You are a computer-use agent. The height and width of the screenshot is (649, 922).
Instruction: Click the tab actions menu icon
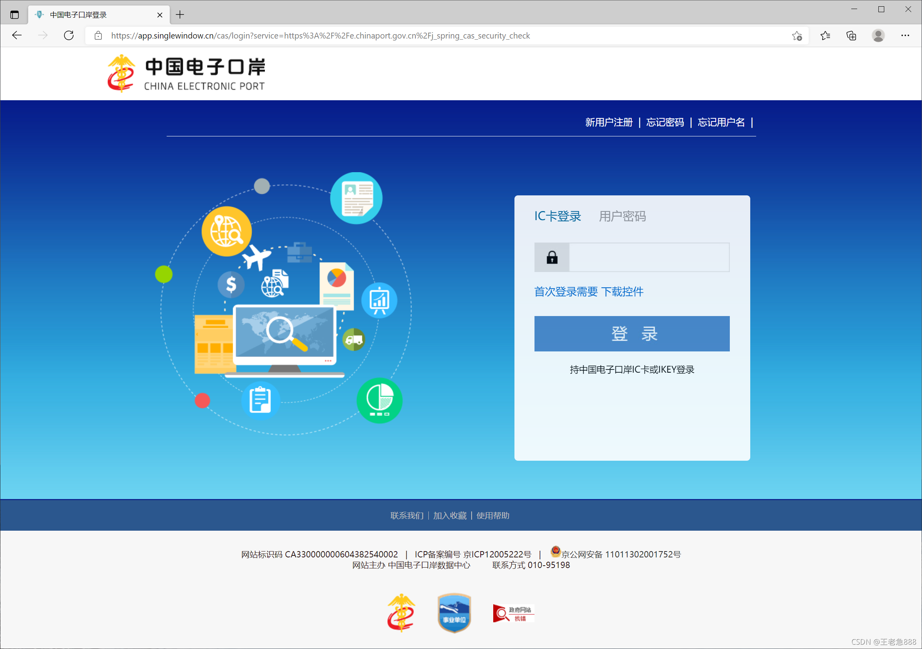(x=15, y=15)
